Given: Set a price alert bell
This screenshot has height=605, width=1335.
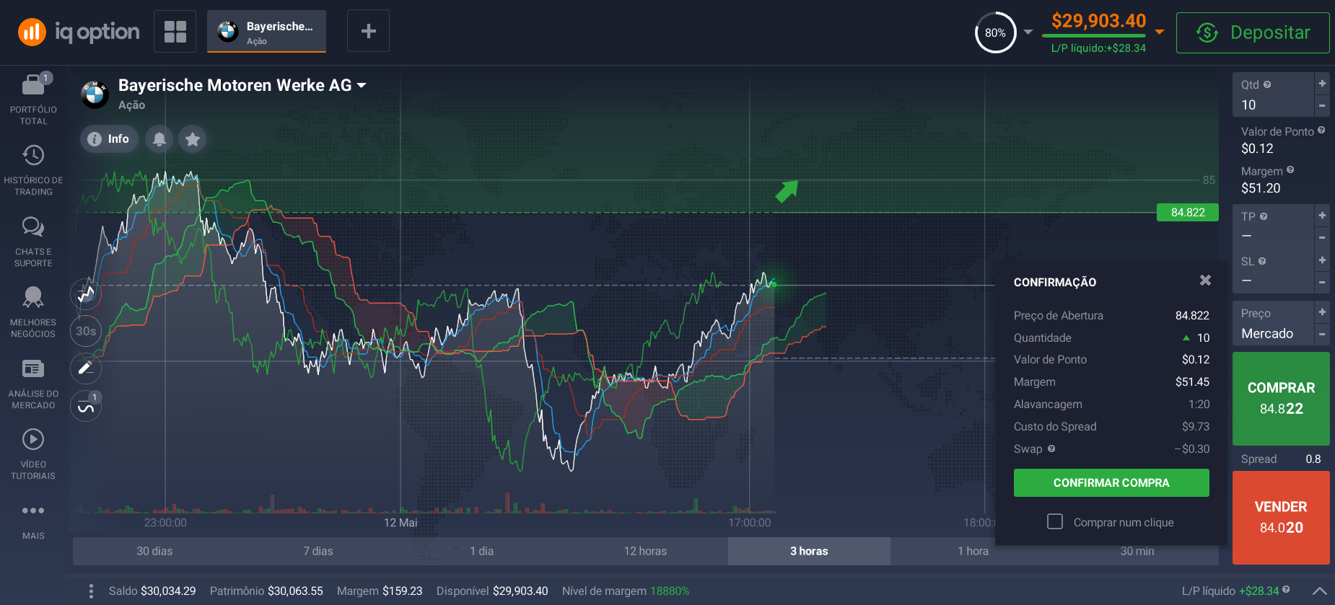Looking at the screenshot, I should click(x=159, y=139).
